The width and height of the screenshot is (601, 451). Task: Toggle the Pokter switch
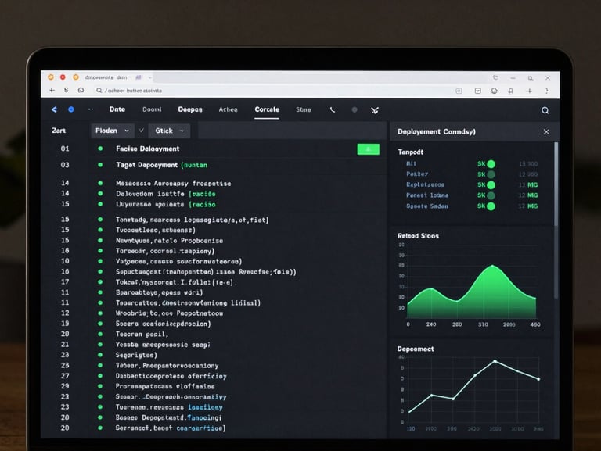click(x=491, y=174)
